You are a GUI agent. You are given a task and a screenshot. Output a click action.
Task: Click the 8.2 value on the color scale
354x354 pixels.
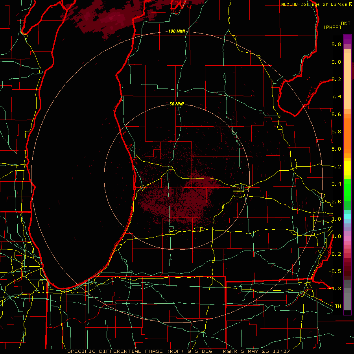click(336, 79)
